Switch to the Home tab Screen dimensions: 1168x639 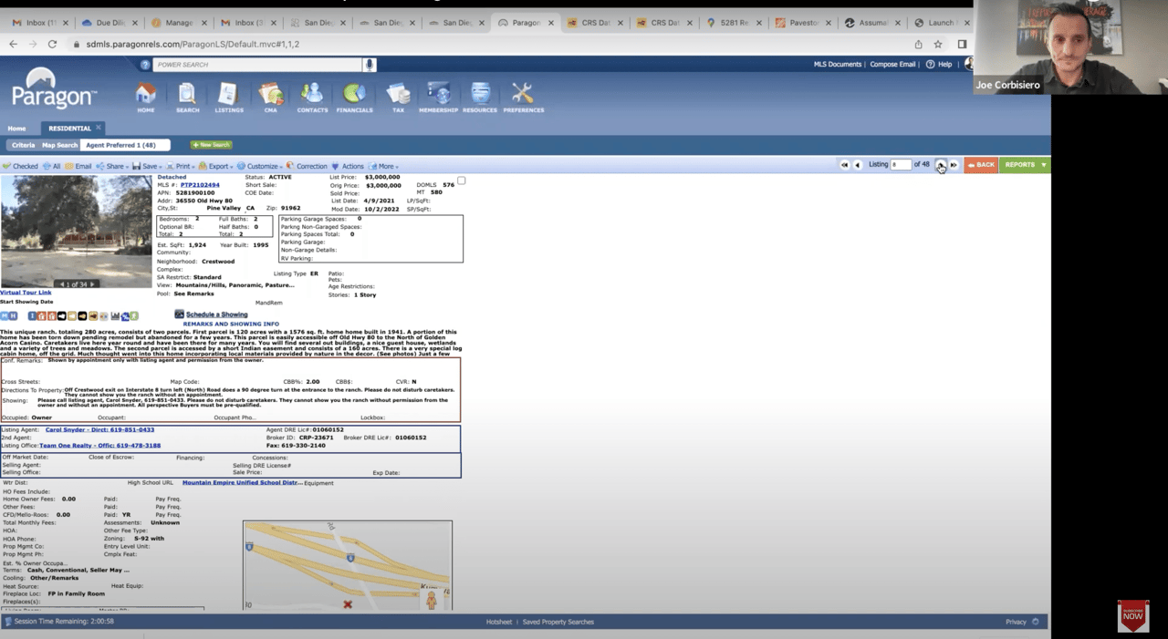click(x=16, y=129)
